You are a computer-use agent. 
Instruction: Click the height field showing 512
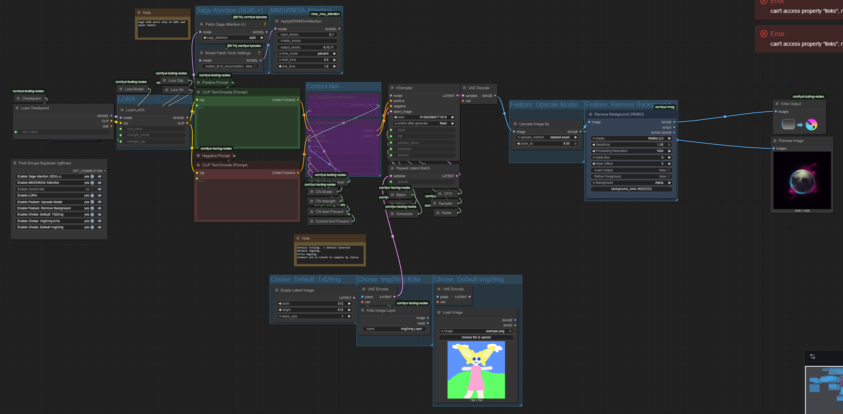coord(314,310)
